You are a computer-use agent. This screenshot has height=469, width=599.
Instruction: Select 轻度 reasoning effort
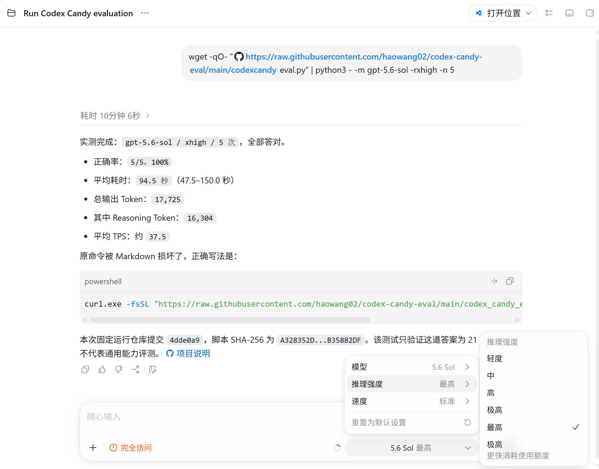point(534,358)
